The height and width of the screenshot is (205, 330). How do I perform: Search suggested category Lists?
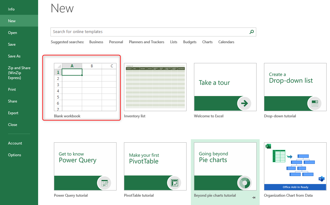pyautogui.click(x=174, y=42)
